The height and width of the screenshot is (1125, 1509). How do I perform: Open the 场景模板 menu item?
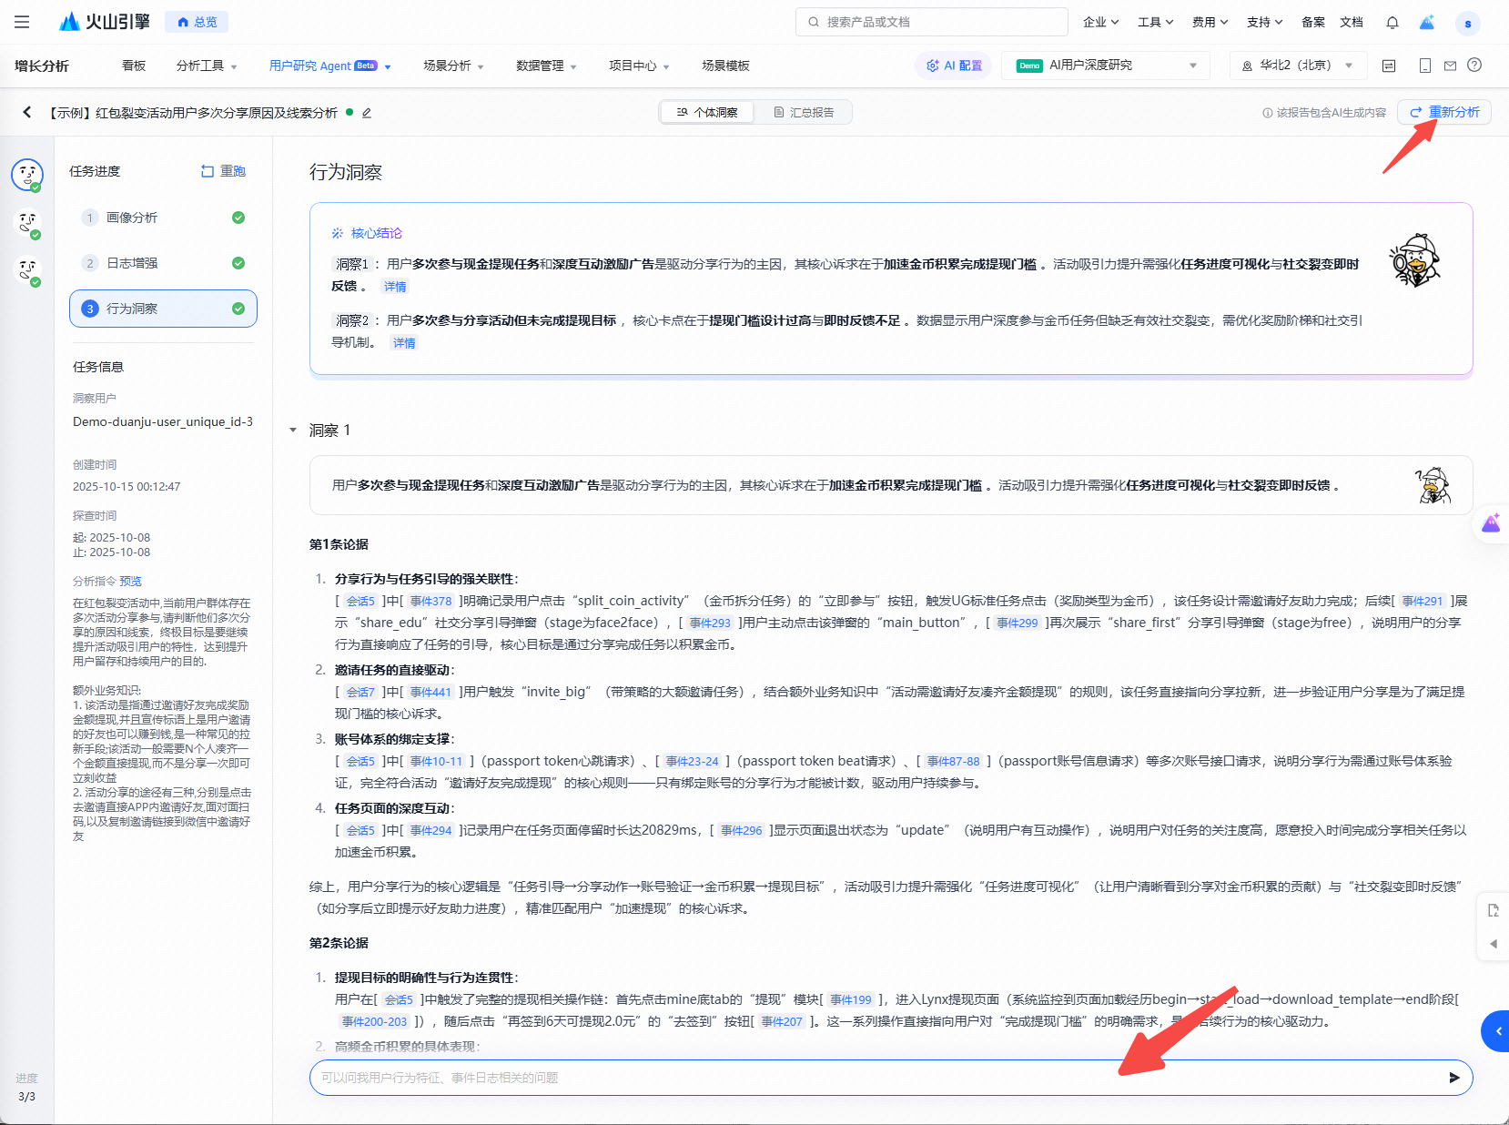pos(725,66)
